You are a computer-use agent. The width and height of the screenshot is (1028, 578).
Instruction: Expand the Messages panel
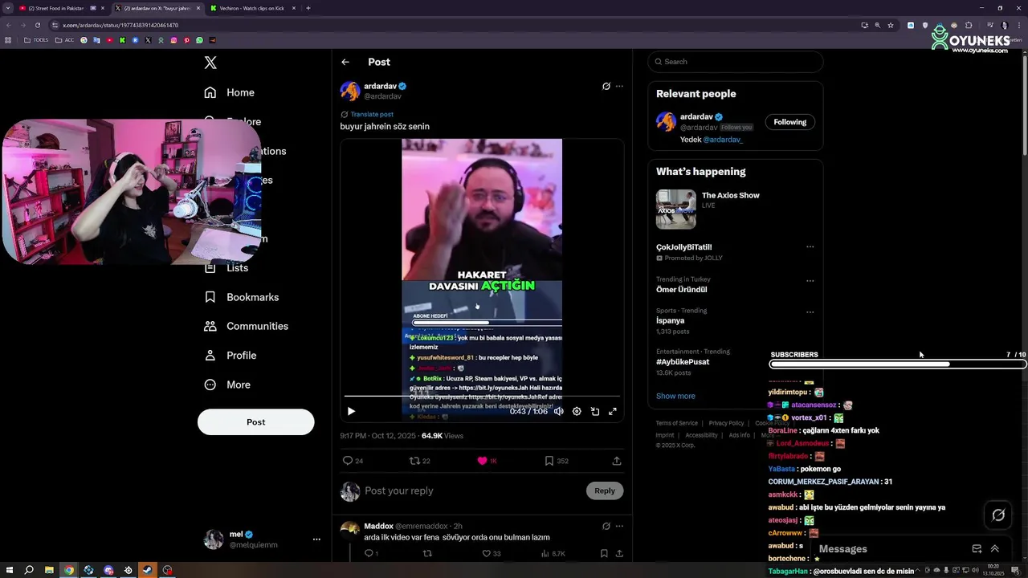(x=995, y=549)
